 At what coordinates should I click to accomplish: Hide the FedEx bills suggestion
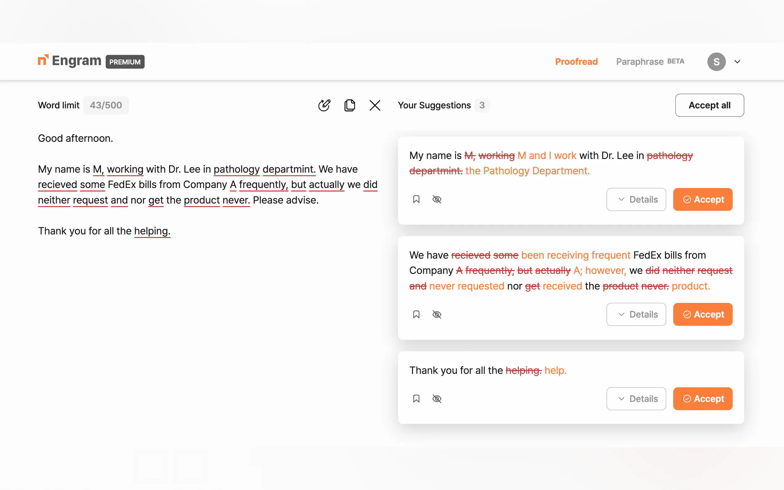436,314
